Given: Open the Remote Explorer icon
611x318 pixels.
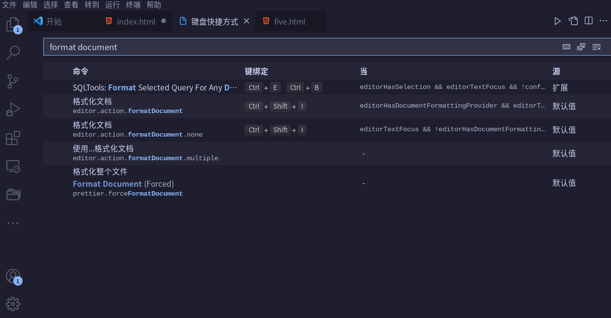Looking at the screenshot, I should 13,166.
